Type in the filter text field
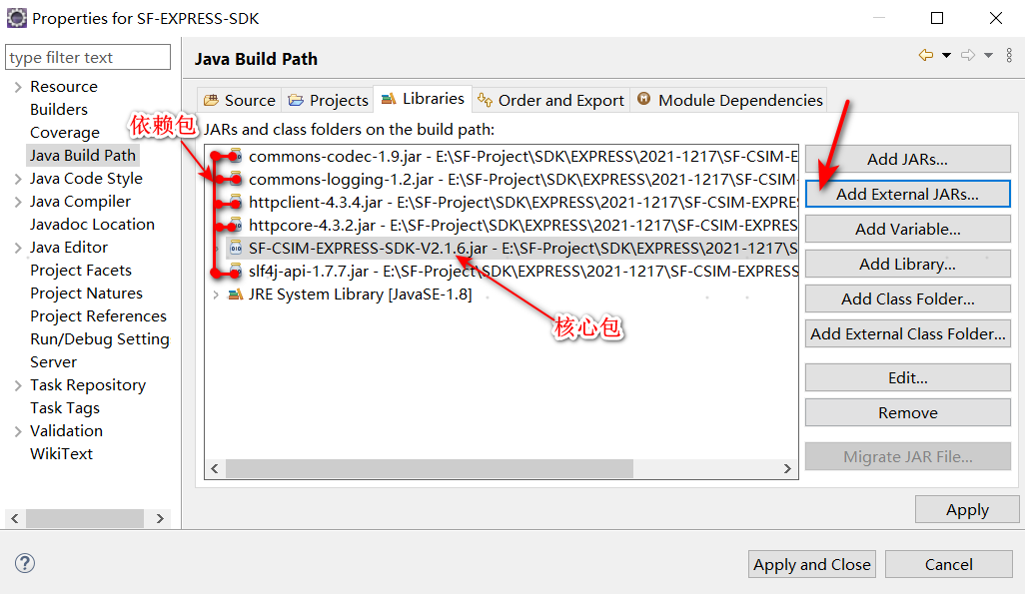 (x=88, y=58)
